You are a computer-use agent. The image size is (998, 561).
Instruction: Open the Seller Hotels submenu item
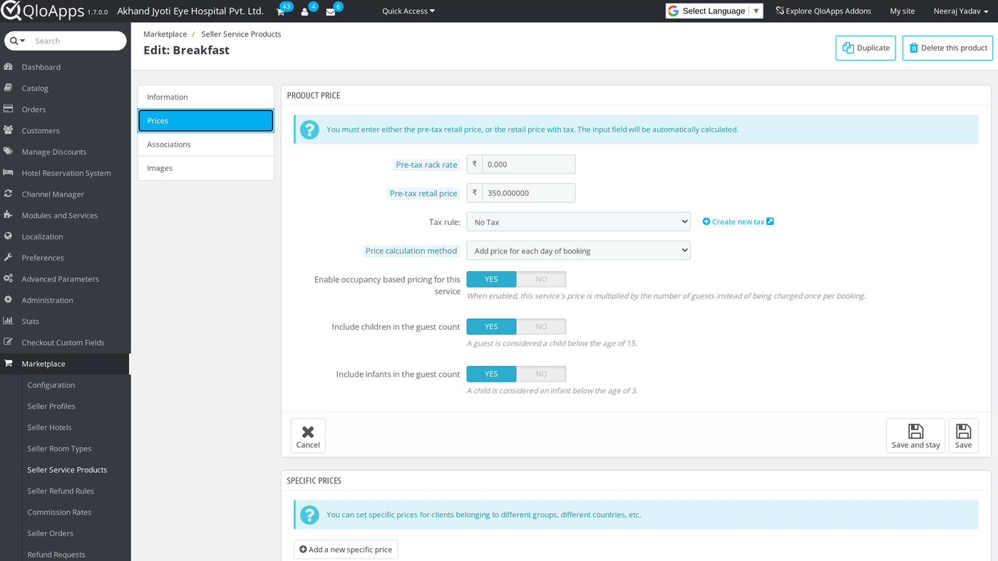[49, 427]
